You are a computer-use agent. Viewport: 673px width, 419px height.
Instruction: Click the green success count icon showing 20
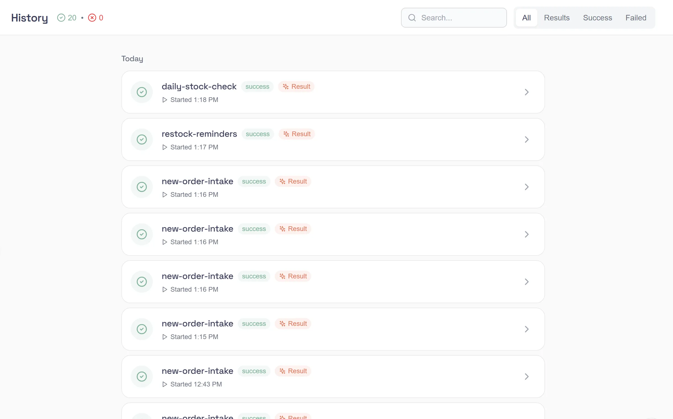click(61, 18)
